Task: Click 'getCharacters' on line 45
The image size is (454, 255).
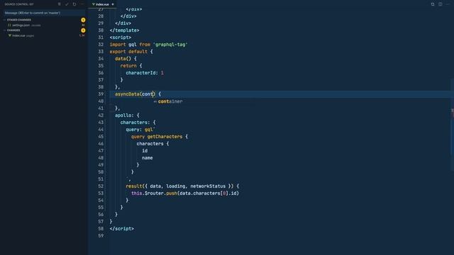Action: point(165,137)
